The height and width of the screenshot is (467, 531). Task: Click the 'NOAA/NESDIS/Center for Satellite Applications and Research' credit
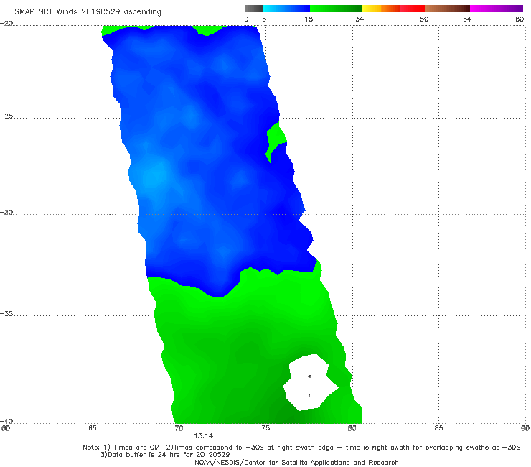[x=296, y=462]
